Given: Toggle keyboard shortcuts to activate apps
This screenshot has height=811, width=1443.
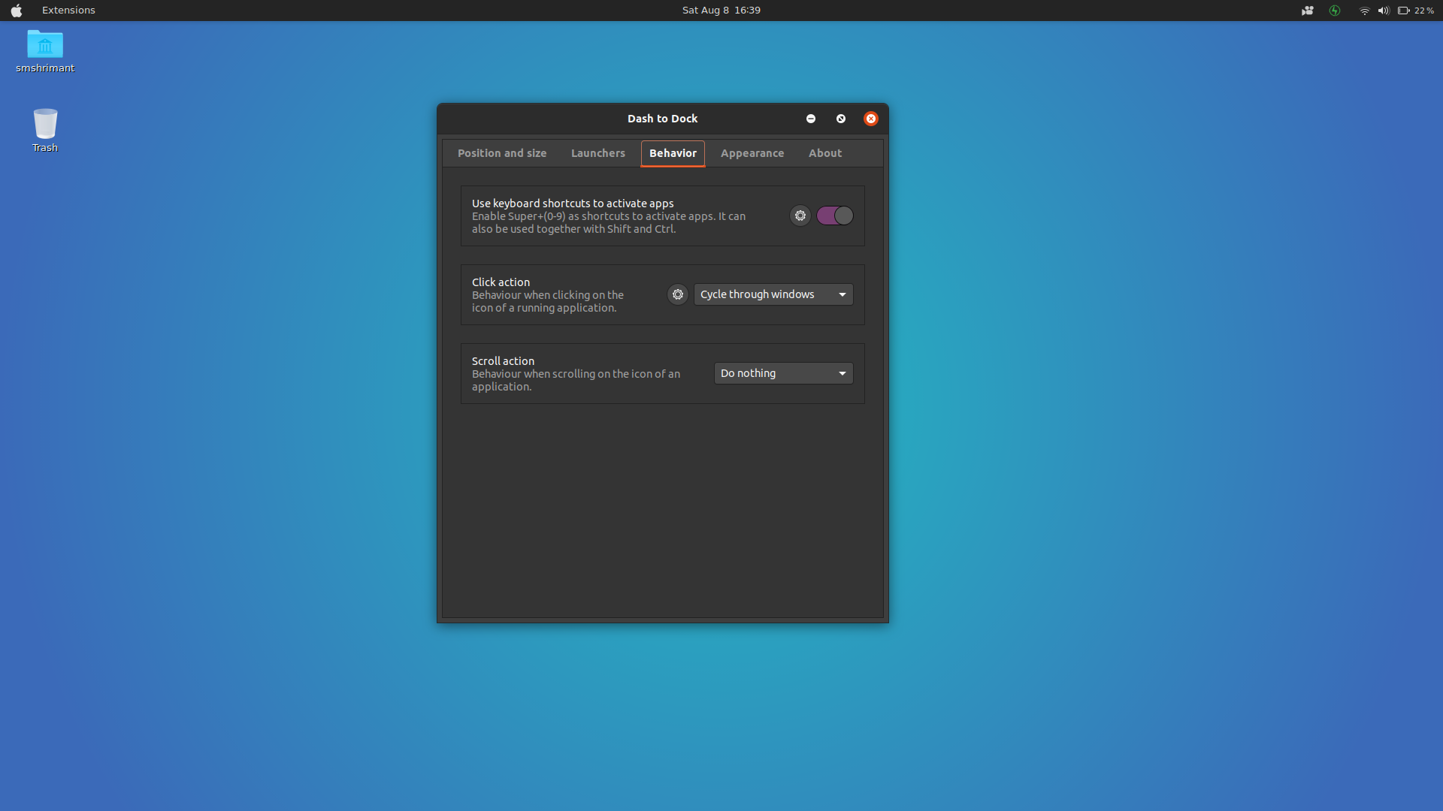Looking at the screenshot, I should [835, 216].
